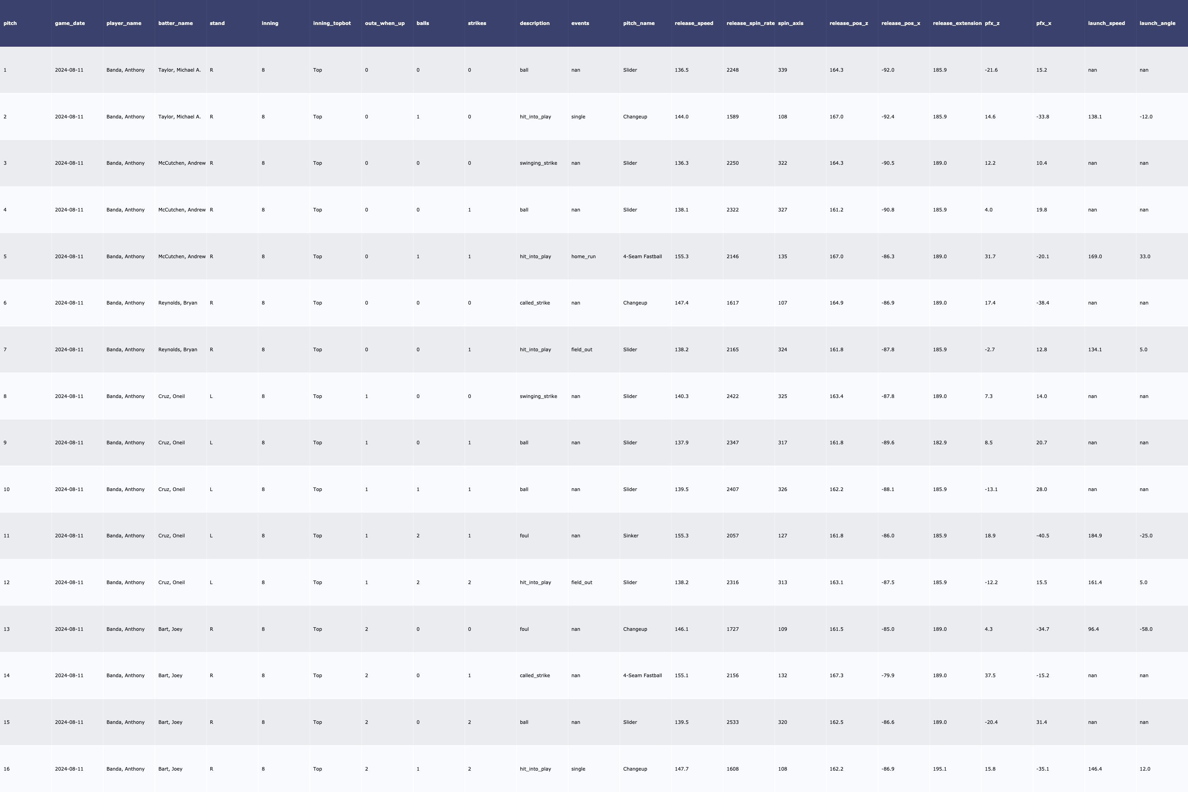Image resolution: width=1188 pixels, height=792 pixels.
Task: Select the home_run event cell
Action: 583,257
